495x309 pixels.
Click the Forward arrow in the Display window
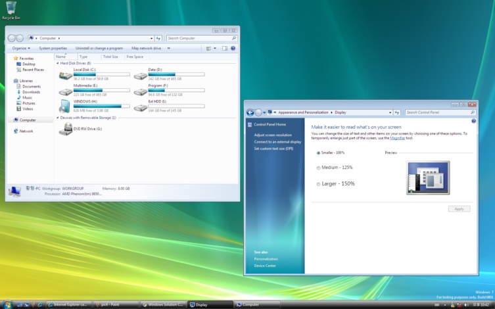tap(258, 112)
